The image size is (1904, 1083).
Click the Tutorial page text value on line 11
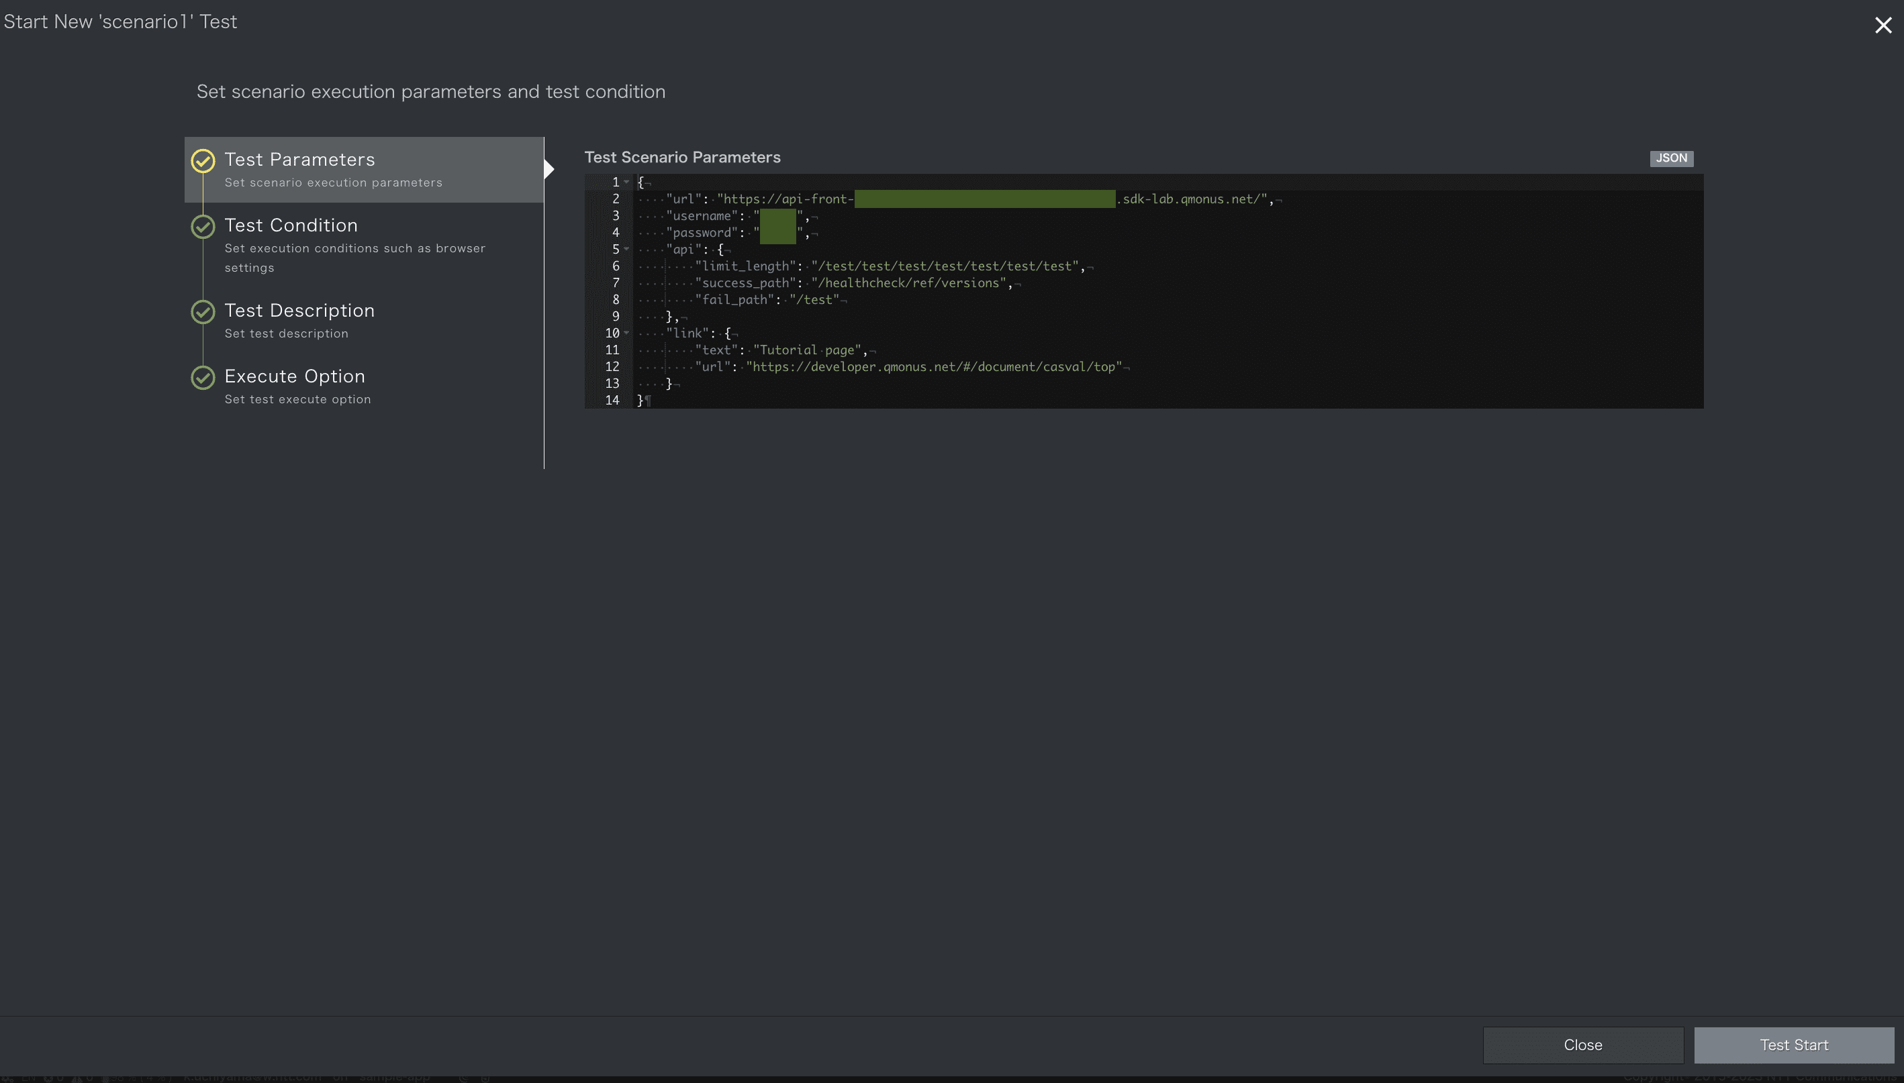point(807,350)
